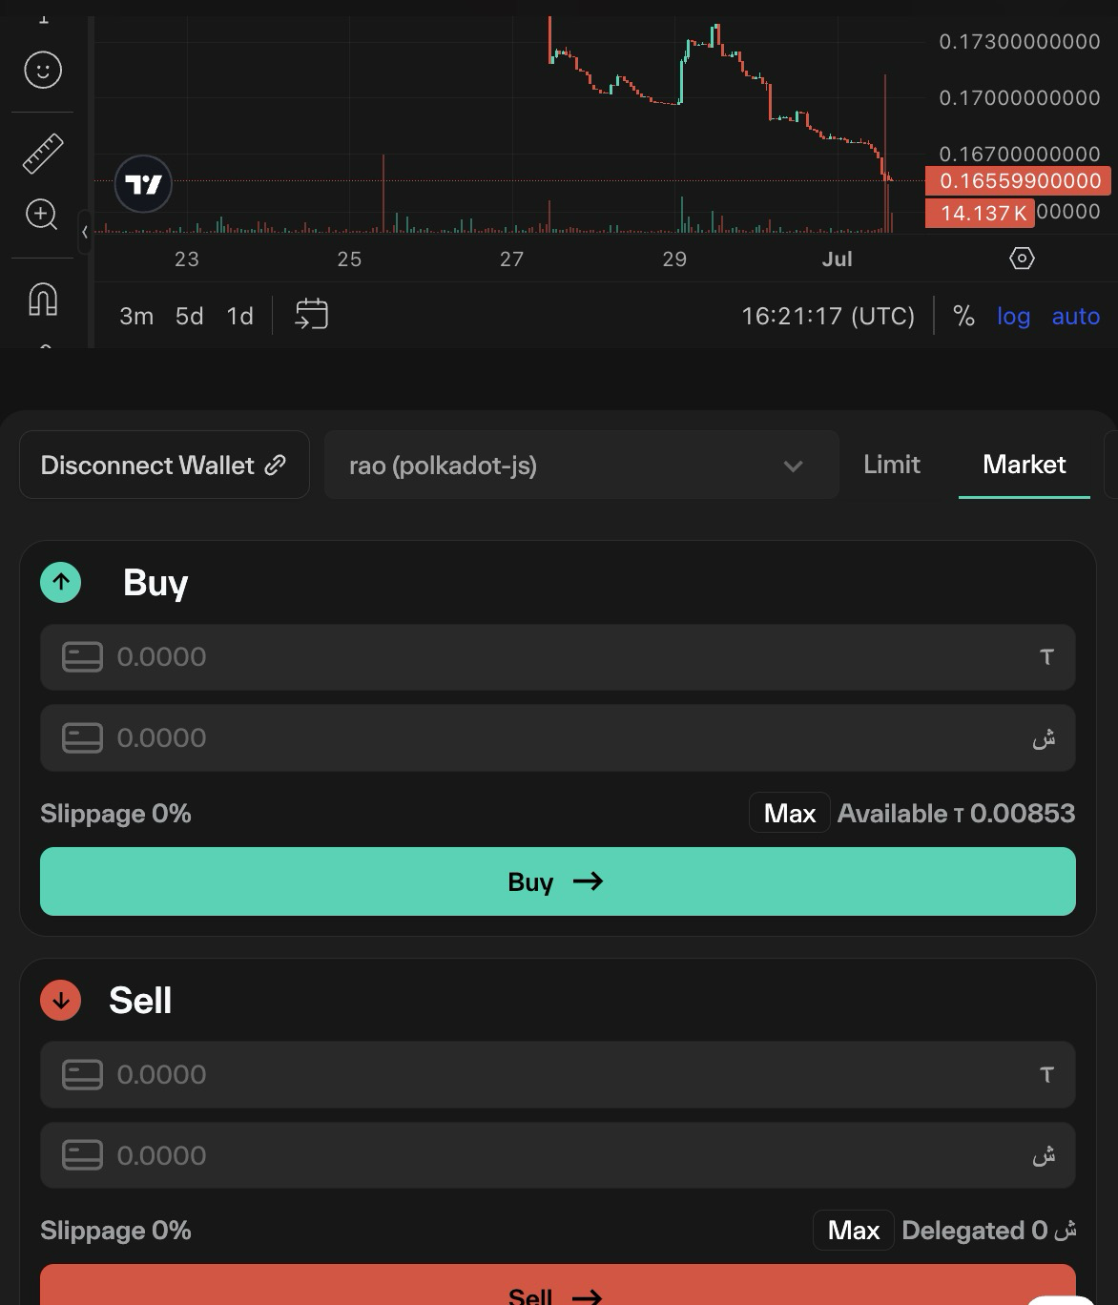Select the ruler measure tool
This screenshot has width=1118, height=1305.
[x=43, y=154]
